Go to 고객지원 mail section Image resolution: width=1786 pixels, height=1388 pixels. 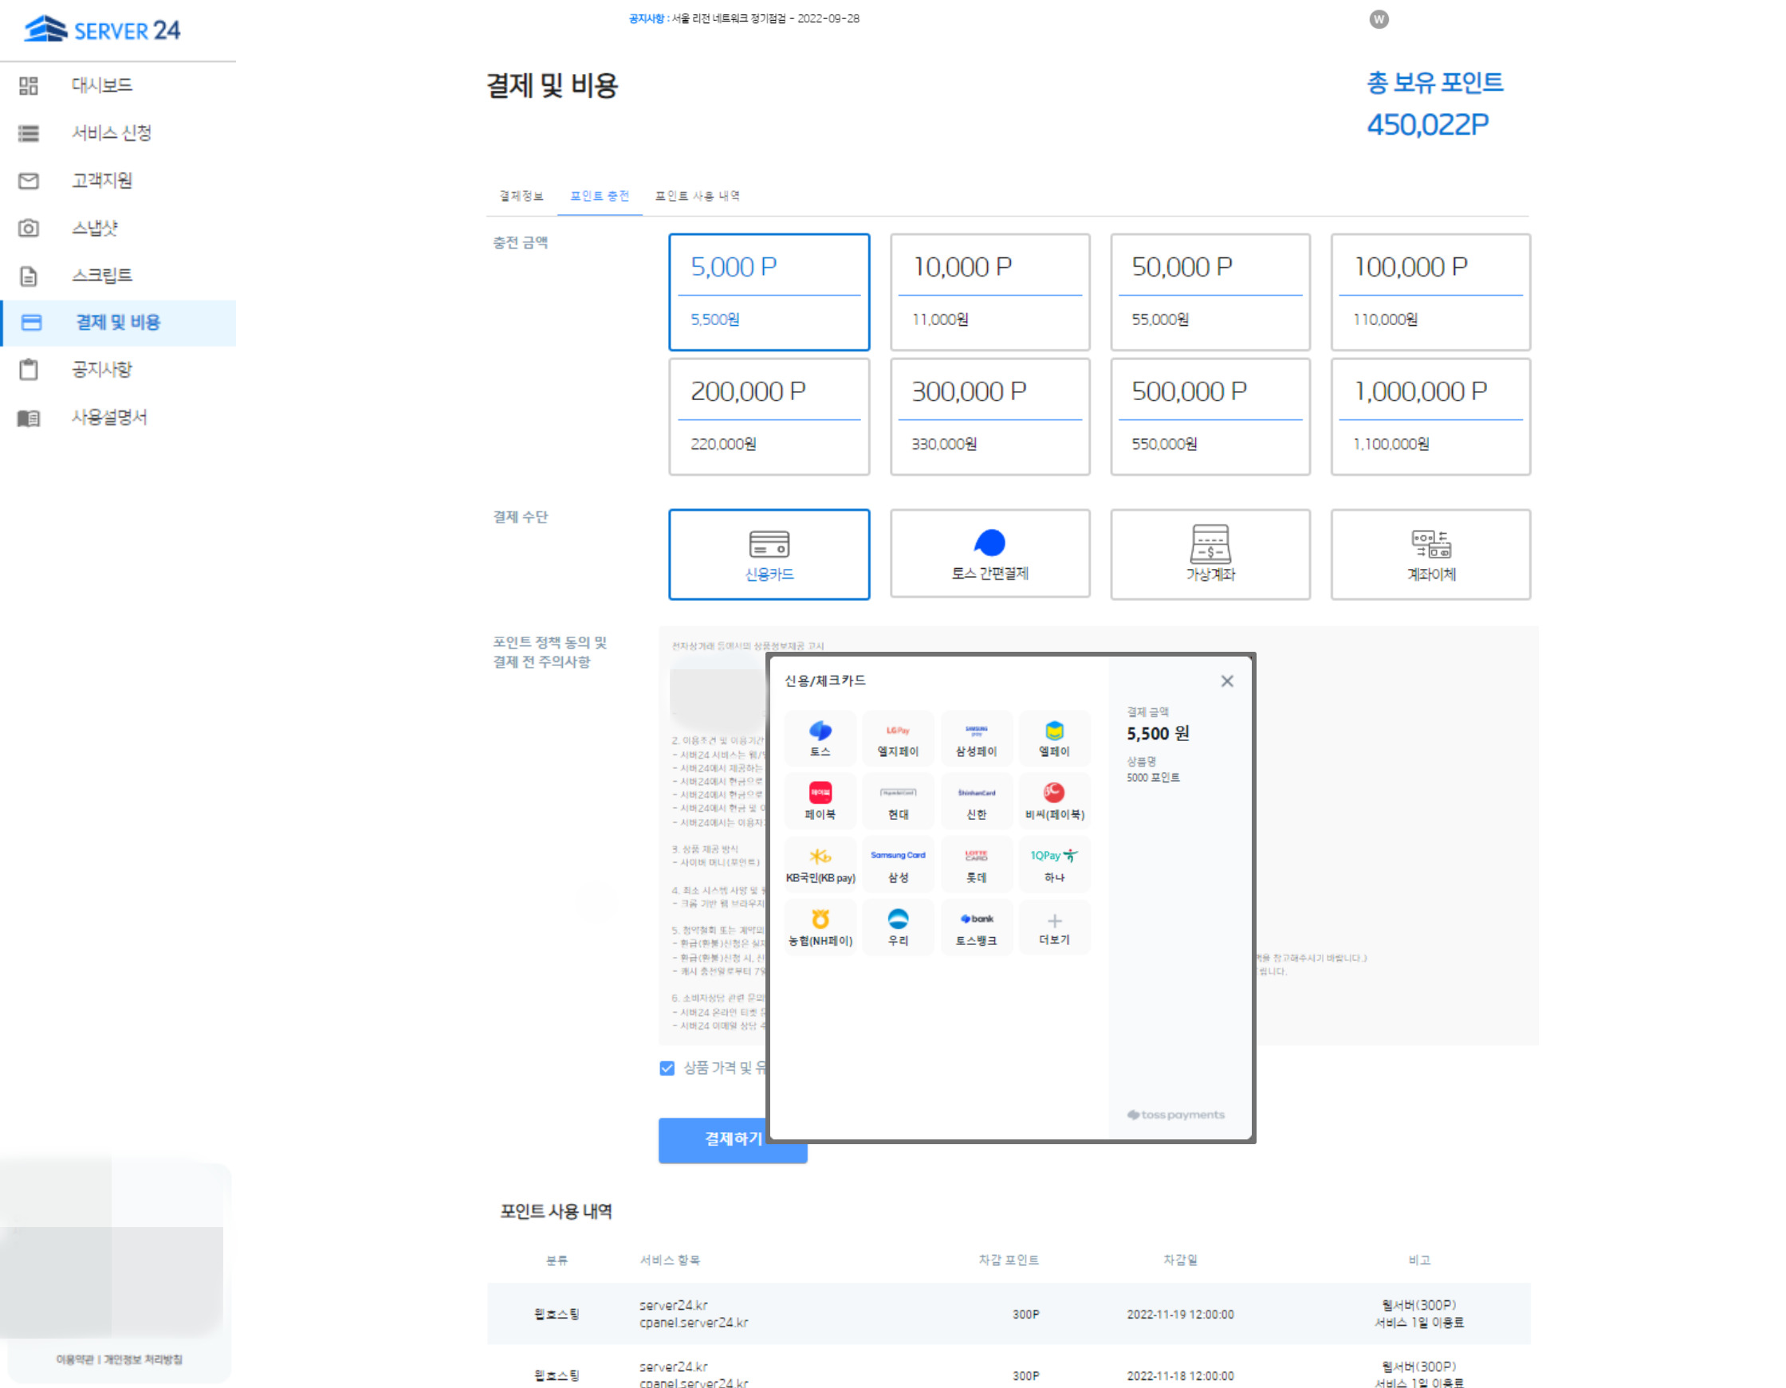click(101, 180)
